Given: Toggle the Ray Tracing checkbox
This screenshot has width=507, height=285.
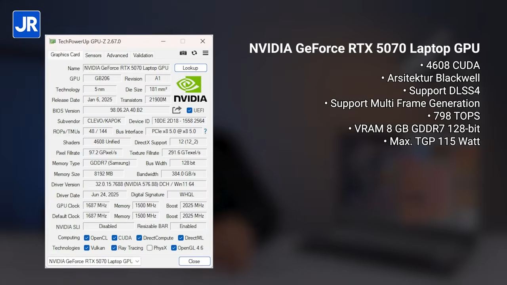Looking at the screenshot, I should point(114,248).
